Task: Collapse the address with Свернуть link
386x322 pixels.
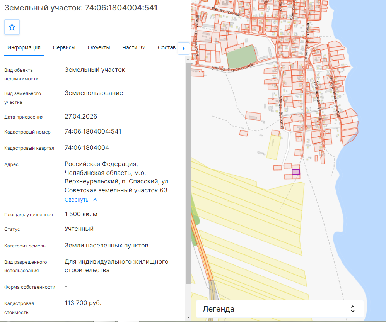Action: click(76, 200)
